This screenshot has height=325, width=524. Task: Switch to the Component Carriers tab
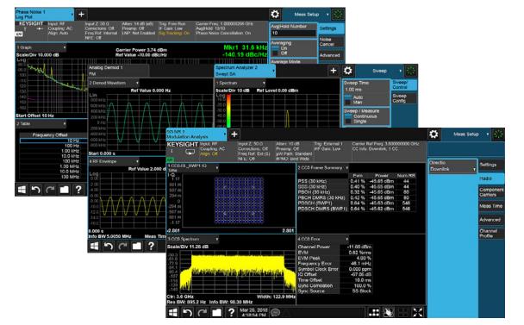[491, 192]
